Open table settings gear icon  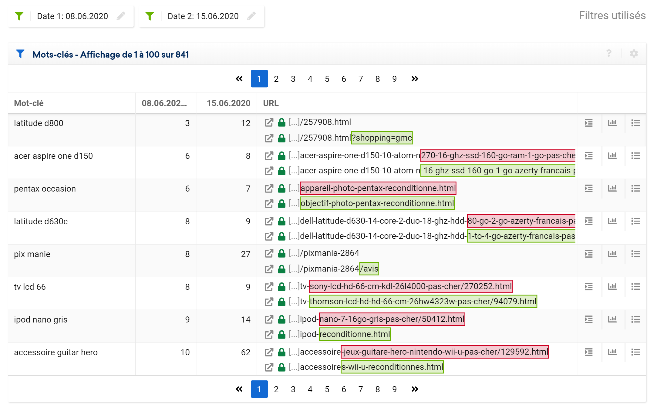click(x=634, y=54)
